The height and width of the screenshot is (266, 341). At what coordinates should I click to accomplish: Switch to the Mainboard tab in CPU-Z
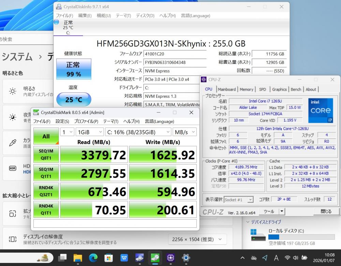pyautogui.click(x=227, y=89)
